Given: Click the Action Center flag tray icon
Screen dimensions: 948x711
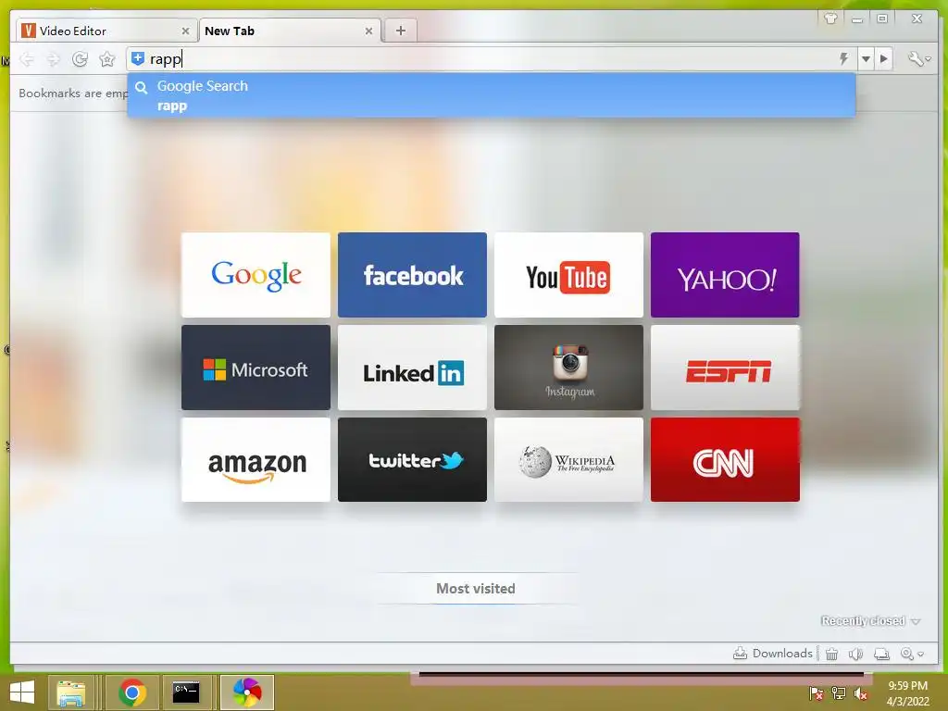Looking at the screenshot, I should pyautogui.click(x=817, y=693).
